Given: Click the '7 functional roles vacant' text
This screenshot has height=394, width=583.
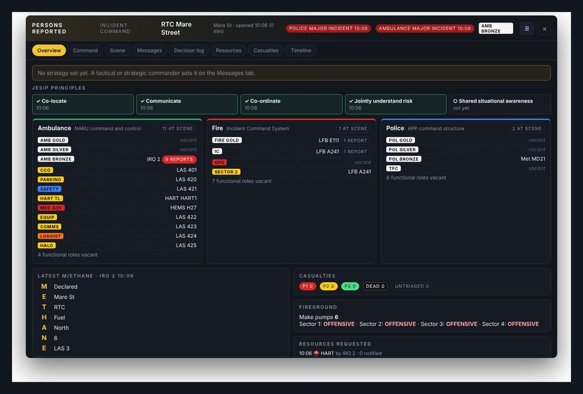Looking at the screenshot, I should point(242,181).
